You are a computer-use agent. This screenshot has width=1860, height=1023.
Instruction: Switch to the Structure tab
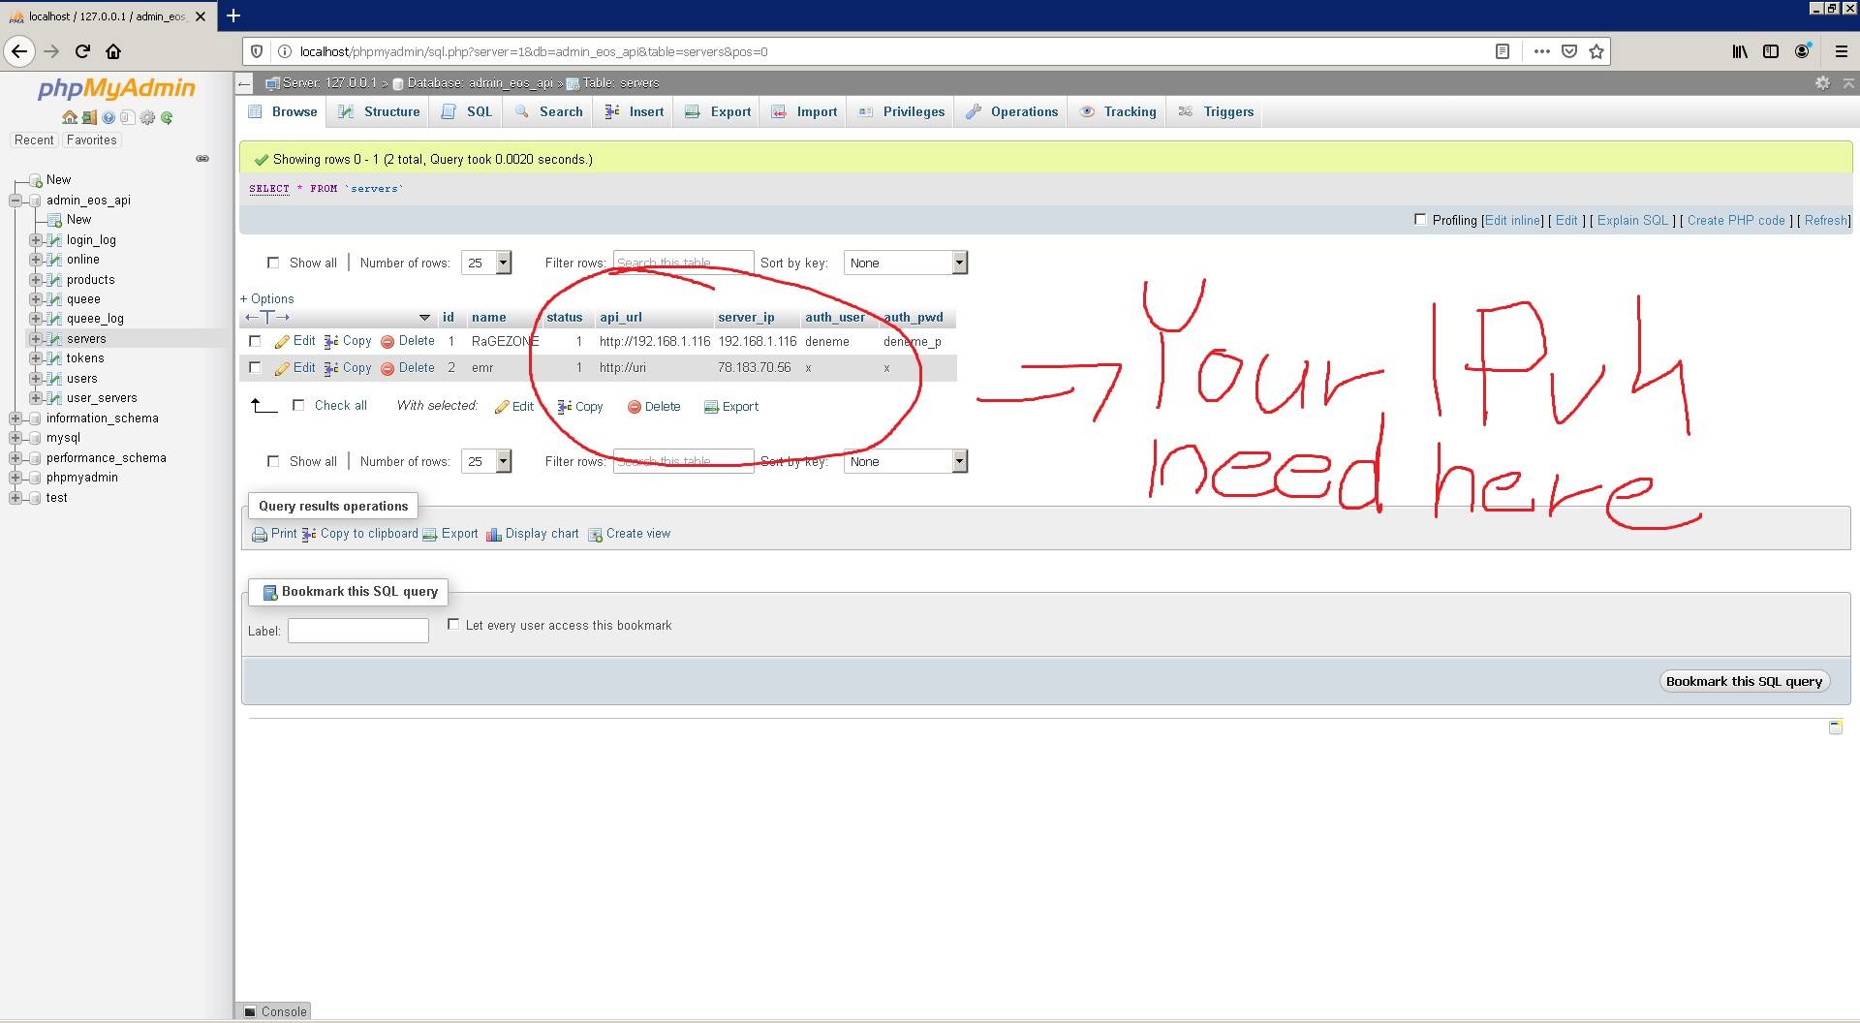379,112
